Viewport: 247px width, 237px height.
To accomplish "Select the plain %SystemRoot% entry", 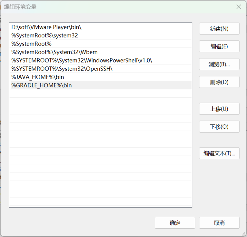I will tap(32, 44).
